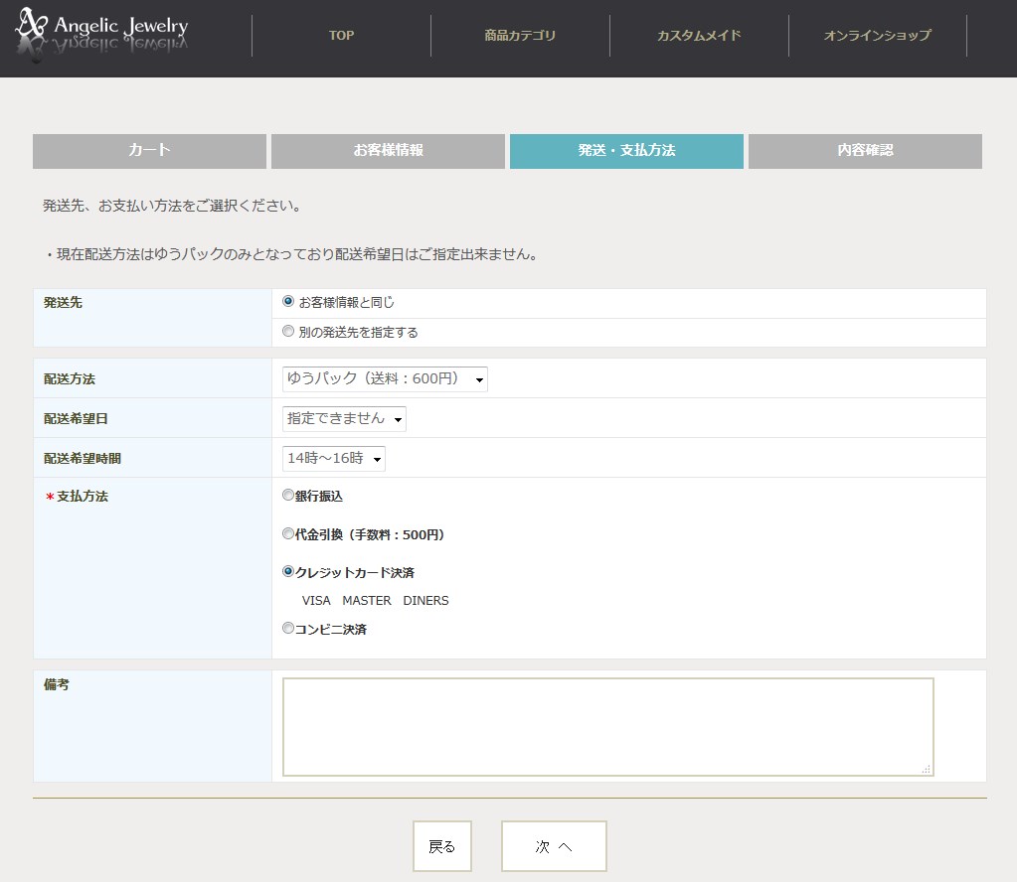This screenshot has height=882, width=1017.
Task: Click the VISA MASTER DINERS card text
Action: 376,601
